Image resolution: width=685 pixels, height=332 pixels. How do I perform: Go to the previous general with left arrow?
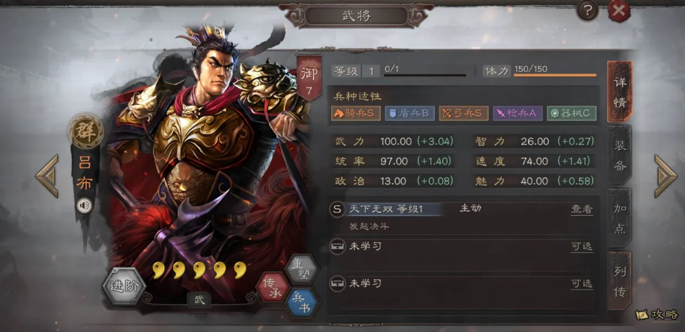tap(47, 176)
